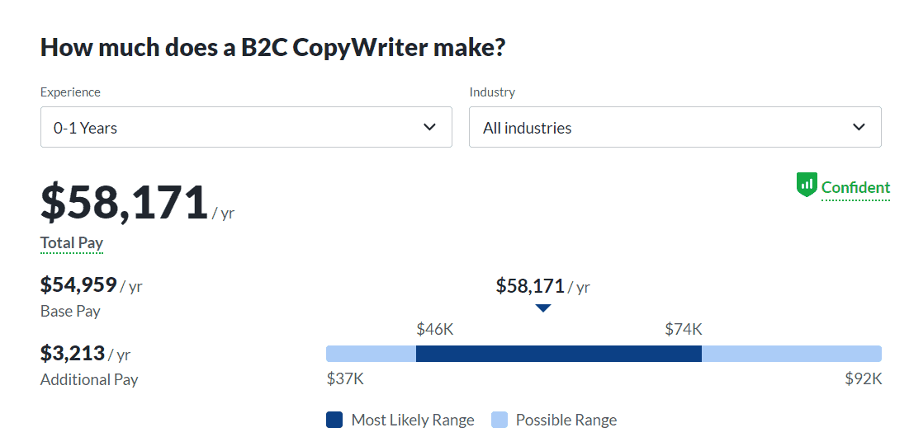This screenshot has height=437, width=909.
Task: Click the $3,213 Additional Pay amount
Action: tap(73, 354)
